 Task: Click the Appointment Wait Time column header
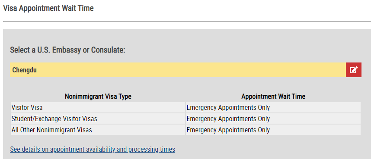click(273, 97)
